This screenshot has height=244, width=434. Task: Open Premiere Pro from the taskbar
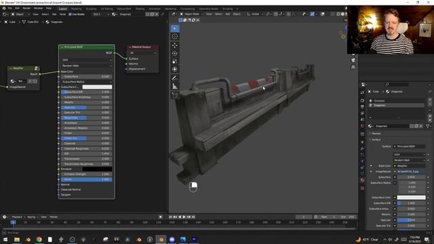click(194, 239)
